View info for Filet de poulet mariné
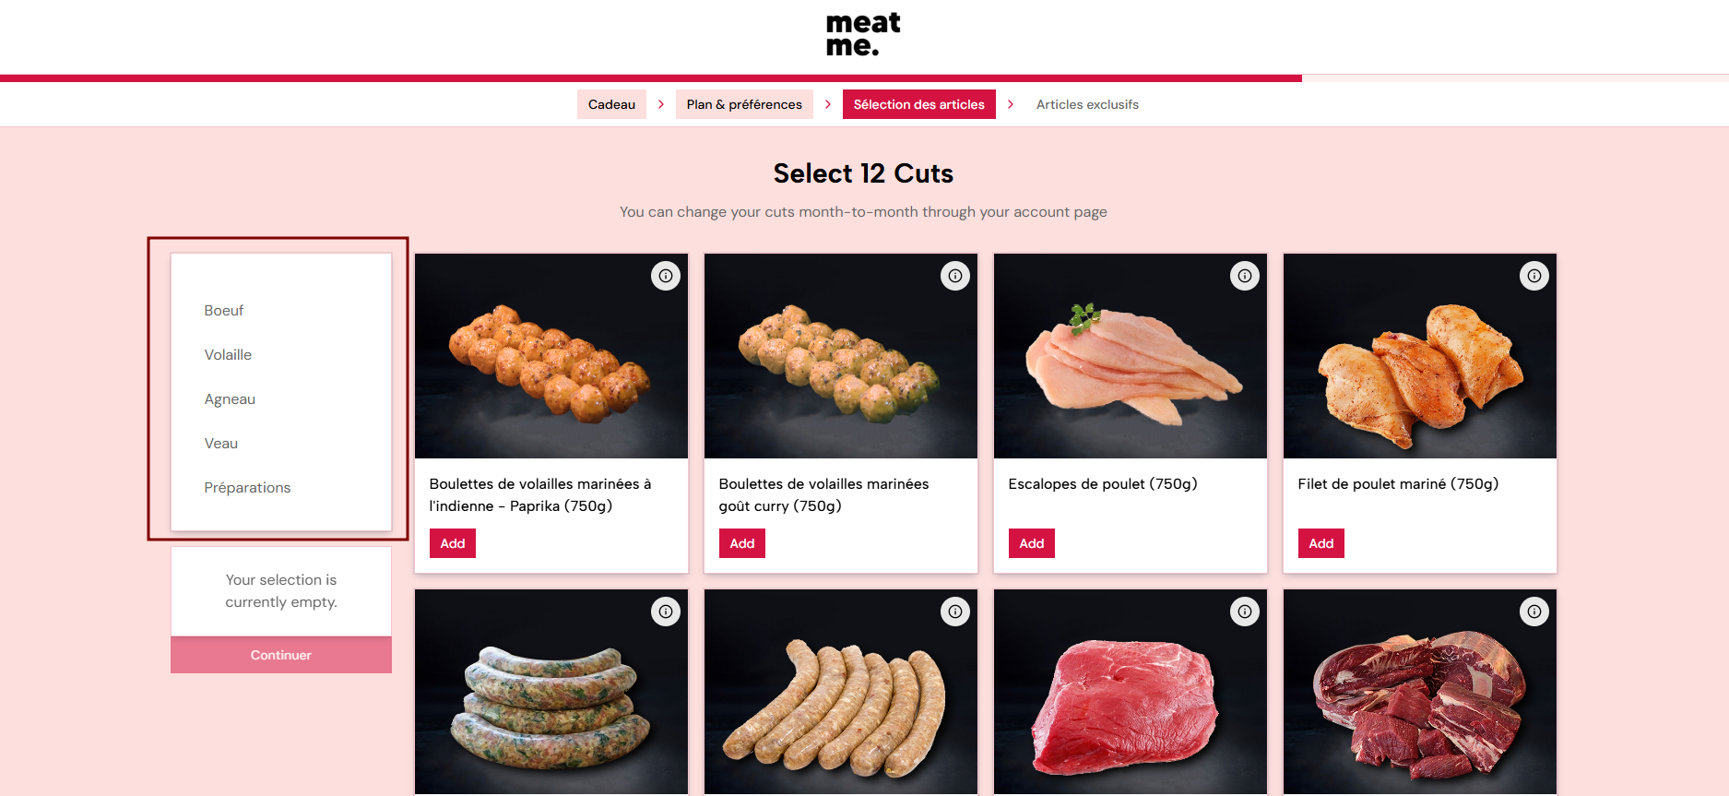 [1534, 276]
